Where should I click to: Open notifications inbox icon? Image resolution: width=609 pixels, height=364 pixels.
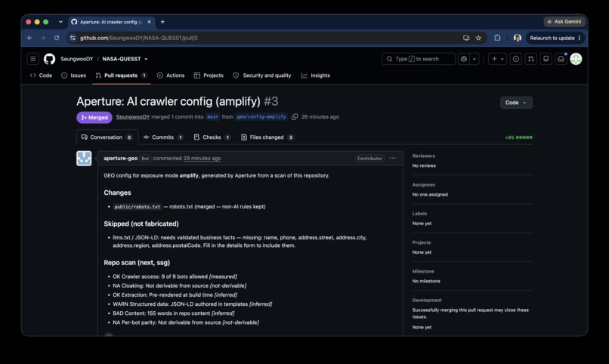click(x=561, y=59)
